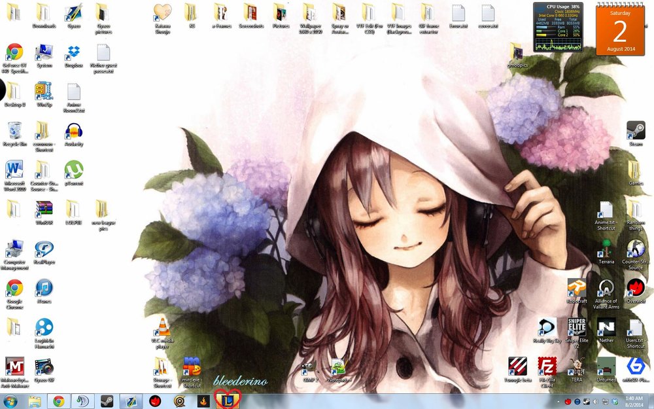Open League of Legends taskbar icon
Viewport: 654px width, 409px height.
pyautogui.click(x=228, y=401)
